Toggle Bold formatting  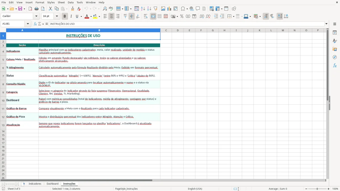[x=65, y=16]
